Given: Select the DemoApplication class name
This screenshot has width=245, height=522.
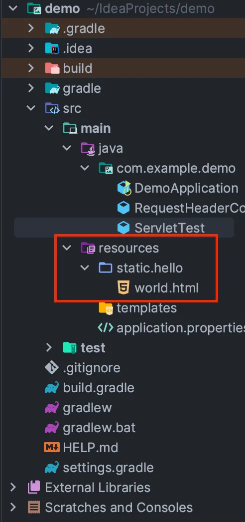Looking at the screenshot, I should [x=186, y=189].
